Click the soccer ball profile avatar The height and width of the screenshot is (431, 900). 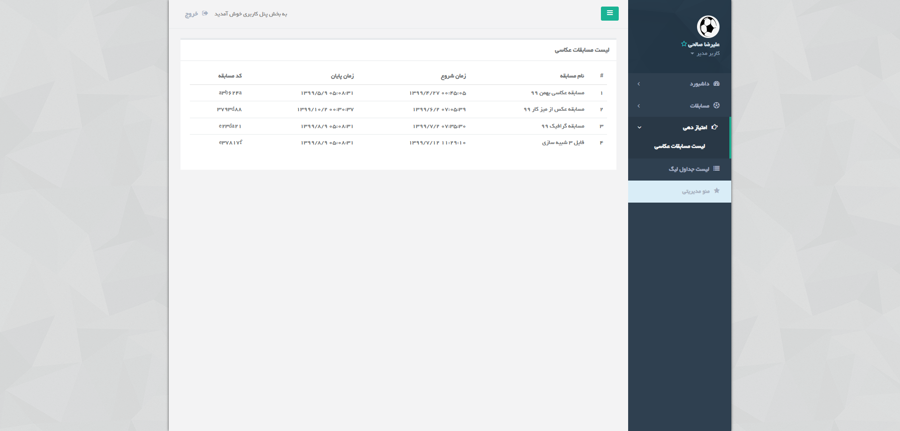(x=708, y=27)
